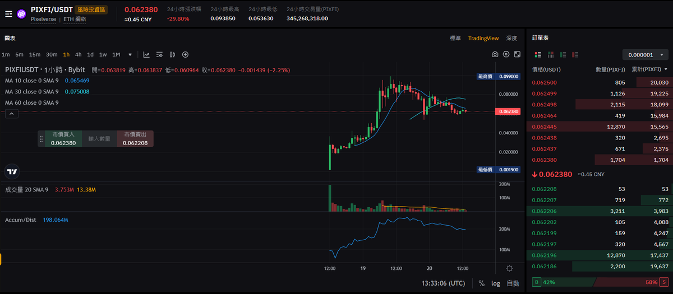Select the candlestick style icon
Screen dimensions: 673x294
(x=172, y=54)
